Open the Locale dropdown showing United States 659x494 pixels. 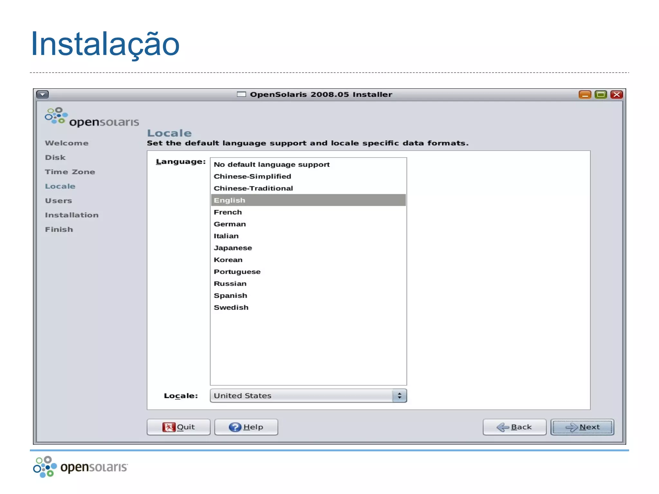pos(308,396)
